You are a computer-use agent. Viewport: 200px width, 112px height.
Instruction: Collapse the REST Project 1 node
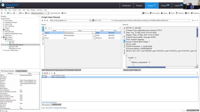pyautogui.click(x=2, y=37)
